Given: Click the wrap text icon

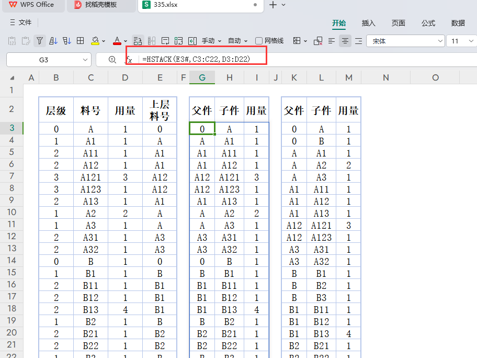Looking at the screenshot, I should [x=165, y=41].
